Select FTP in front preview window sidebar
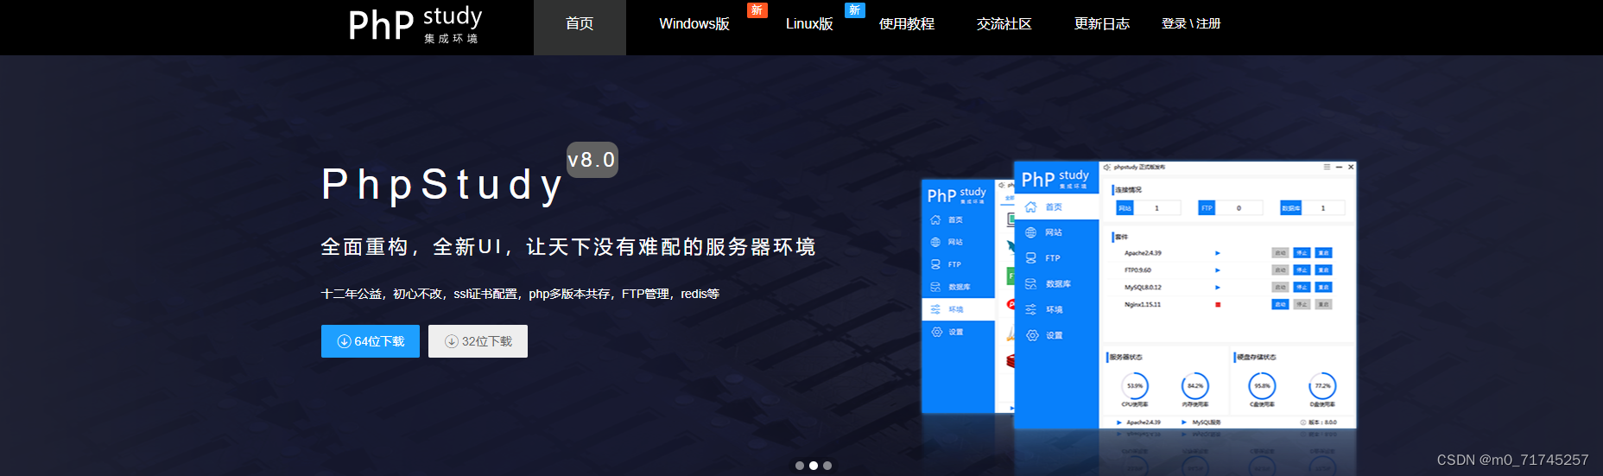The image size is (1603, 476). [1056, 258]
